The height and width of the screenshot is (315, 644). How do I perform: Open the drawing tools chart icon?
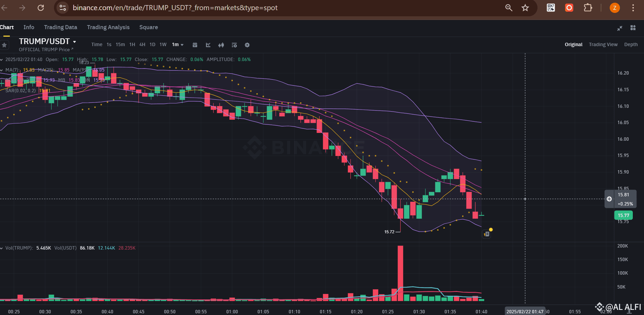[x=208, y=45]
